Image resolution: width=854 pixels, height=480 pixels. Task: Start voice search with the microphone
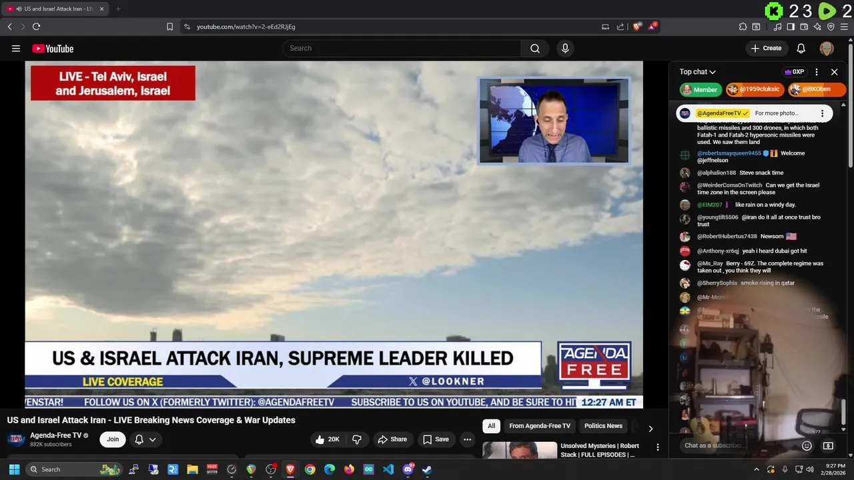(565, 48)
